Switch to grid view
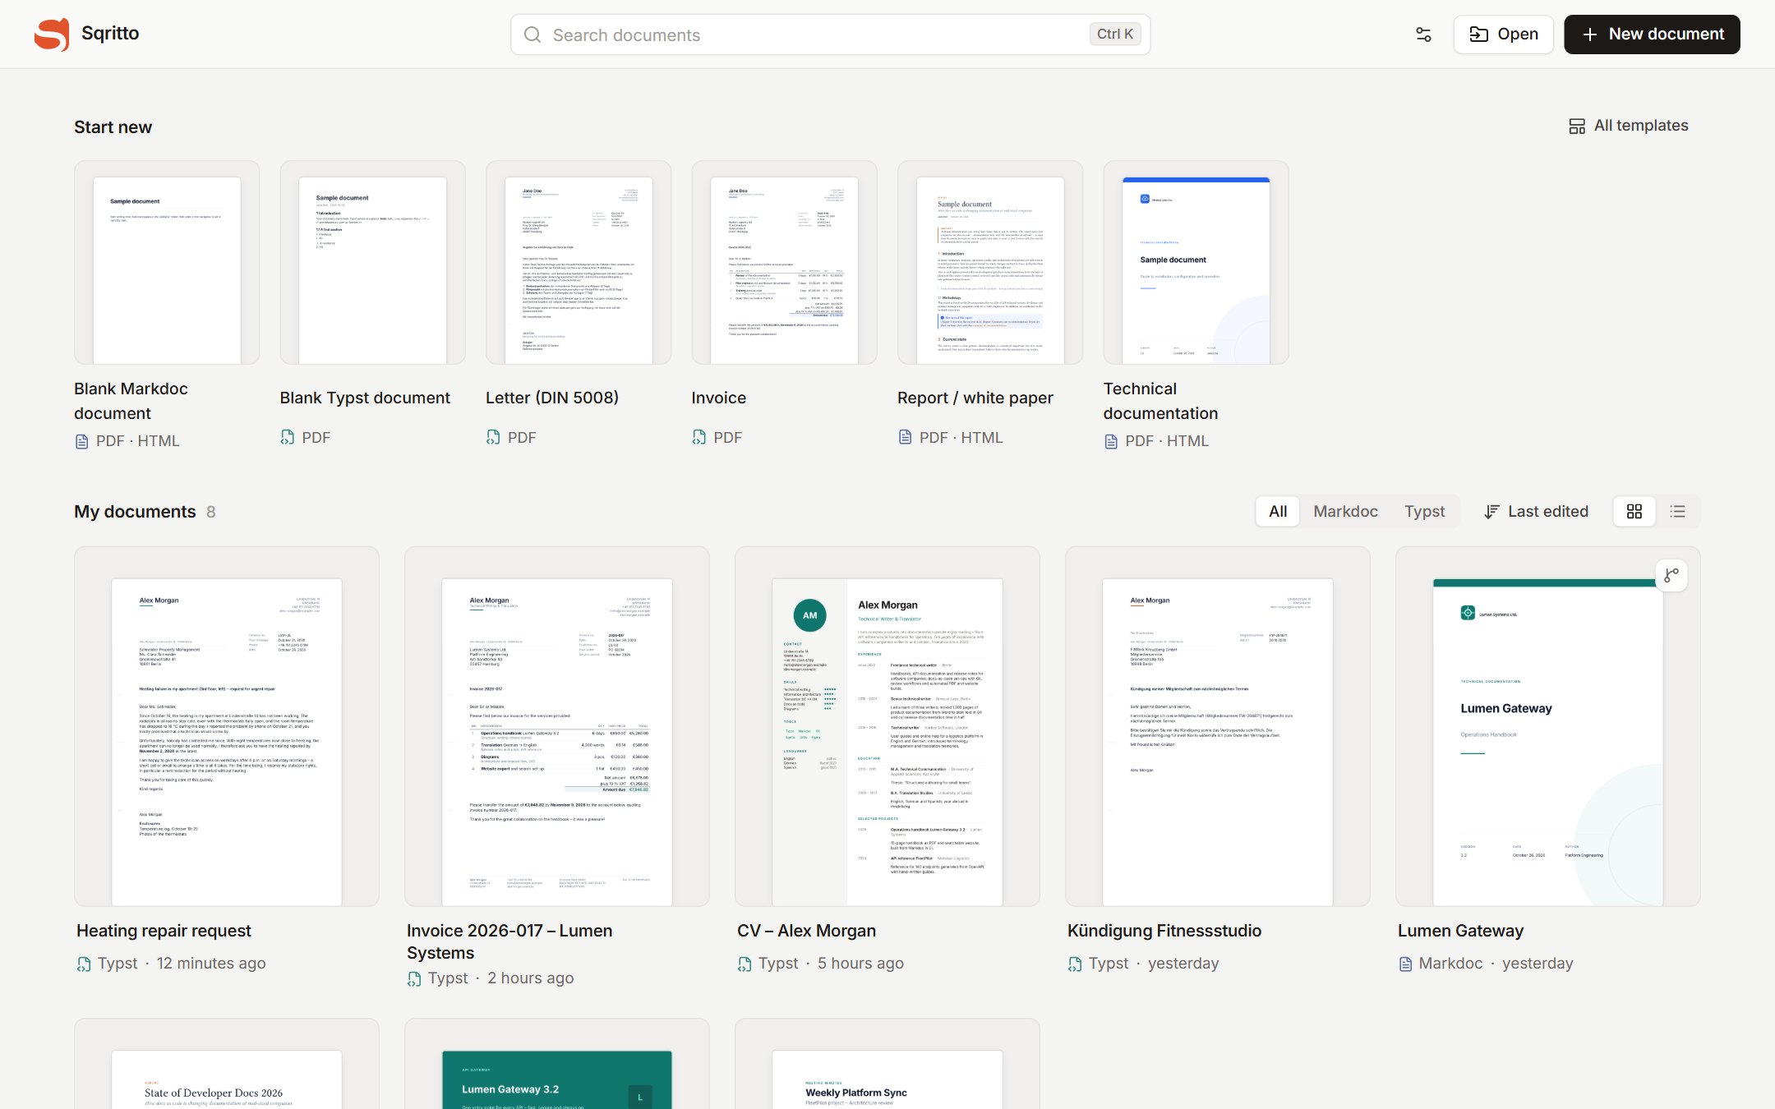Viewport: 1775px width, 1109px height. (x=1634, y=511)
